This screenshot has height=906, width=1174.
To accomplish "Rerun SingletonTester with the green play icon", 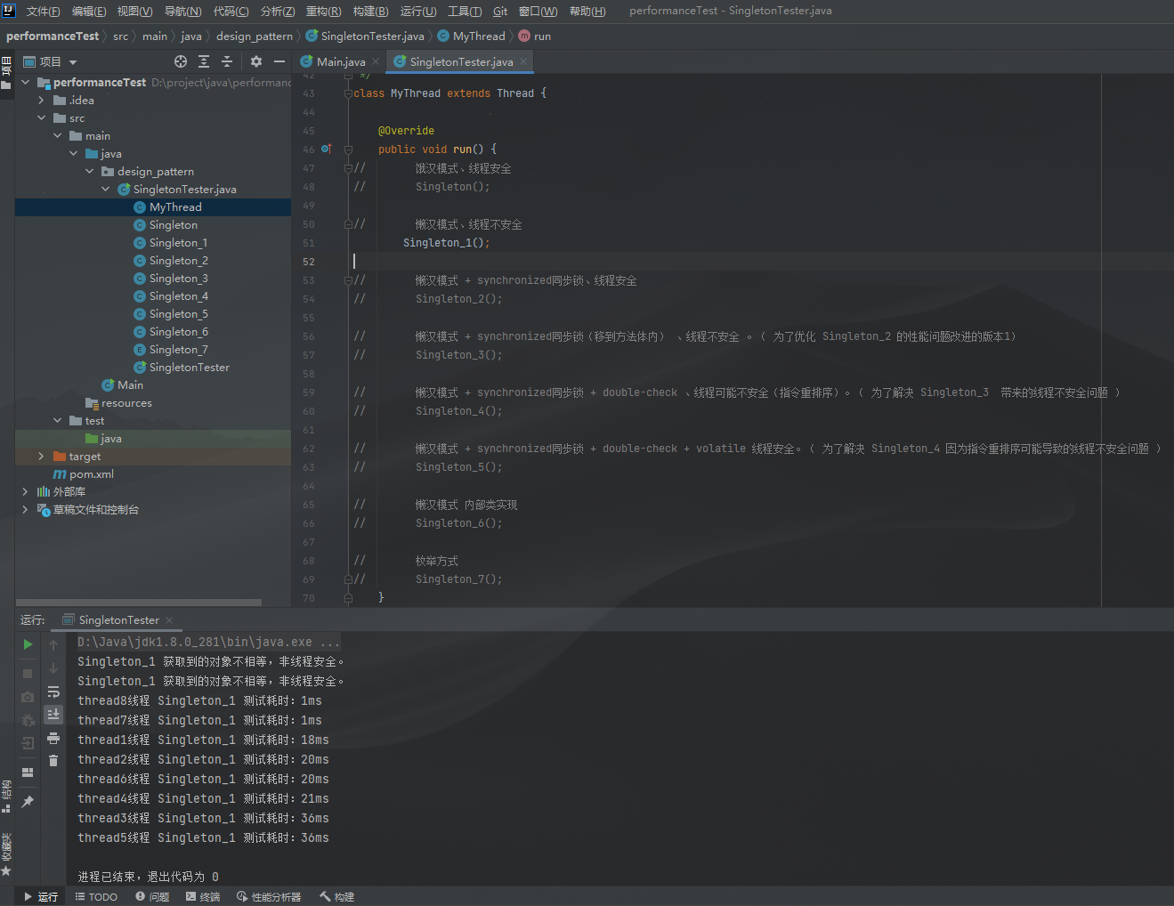I will (x=28, y=644).
